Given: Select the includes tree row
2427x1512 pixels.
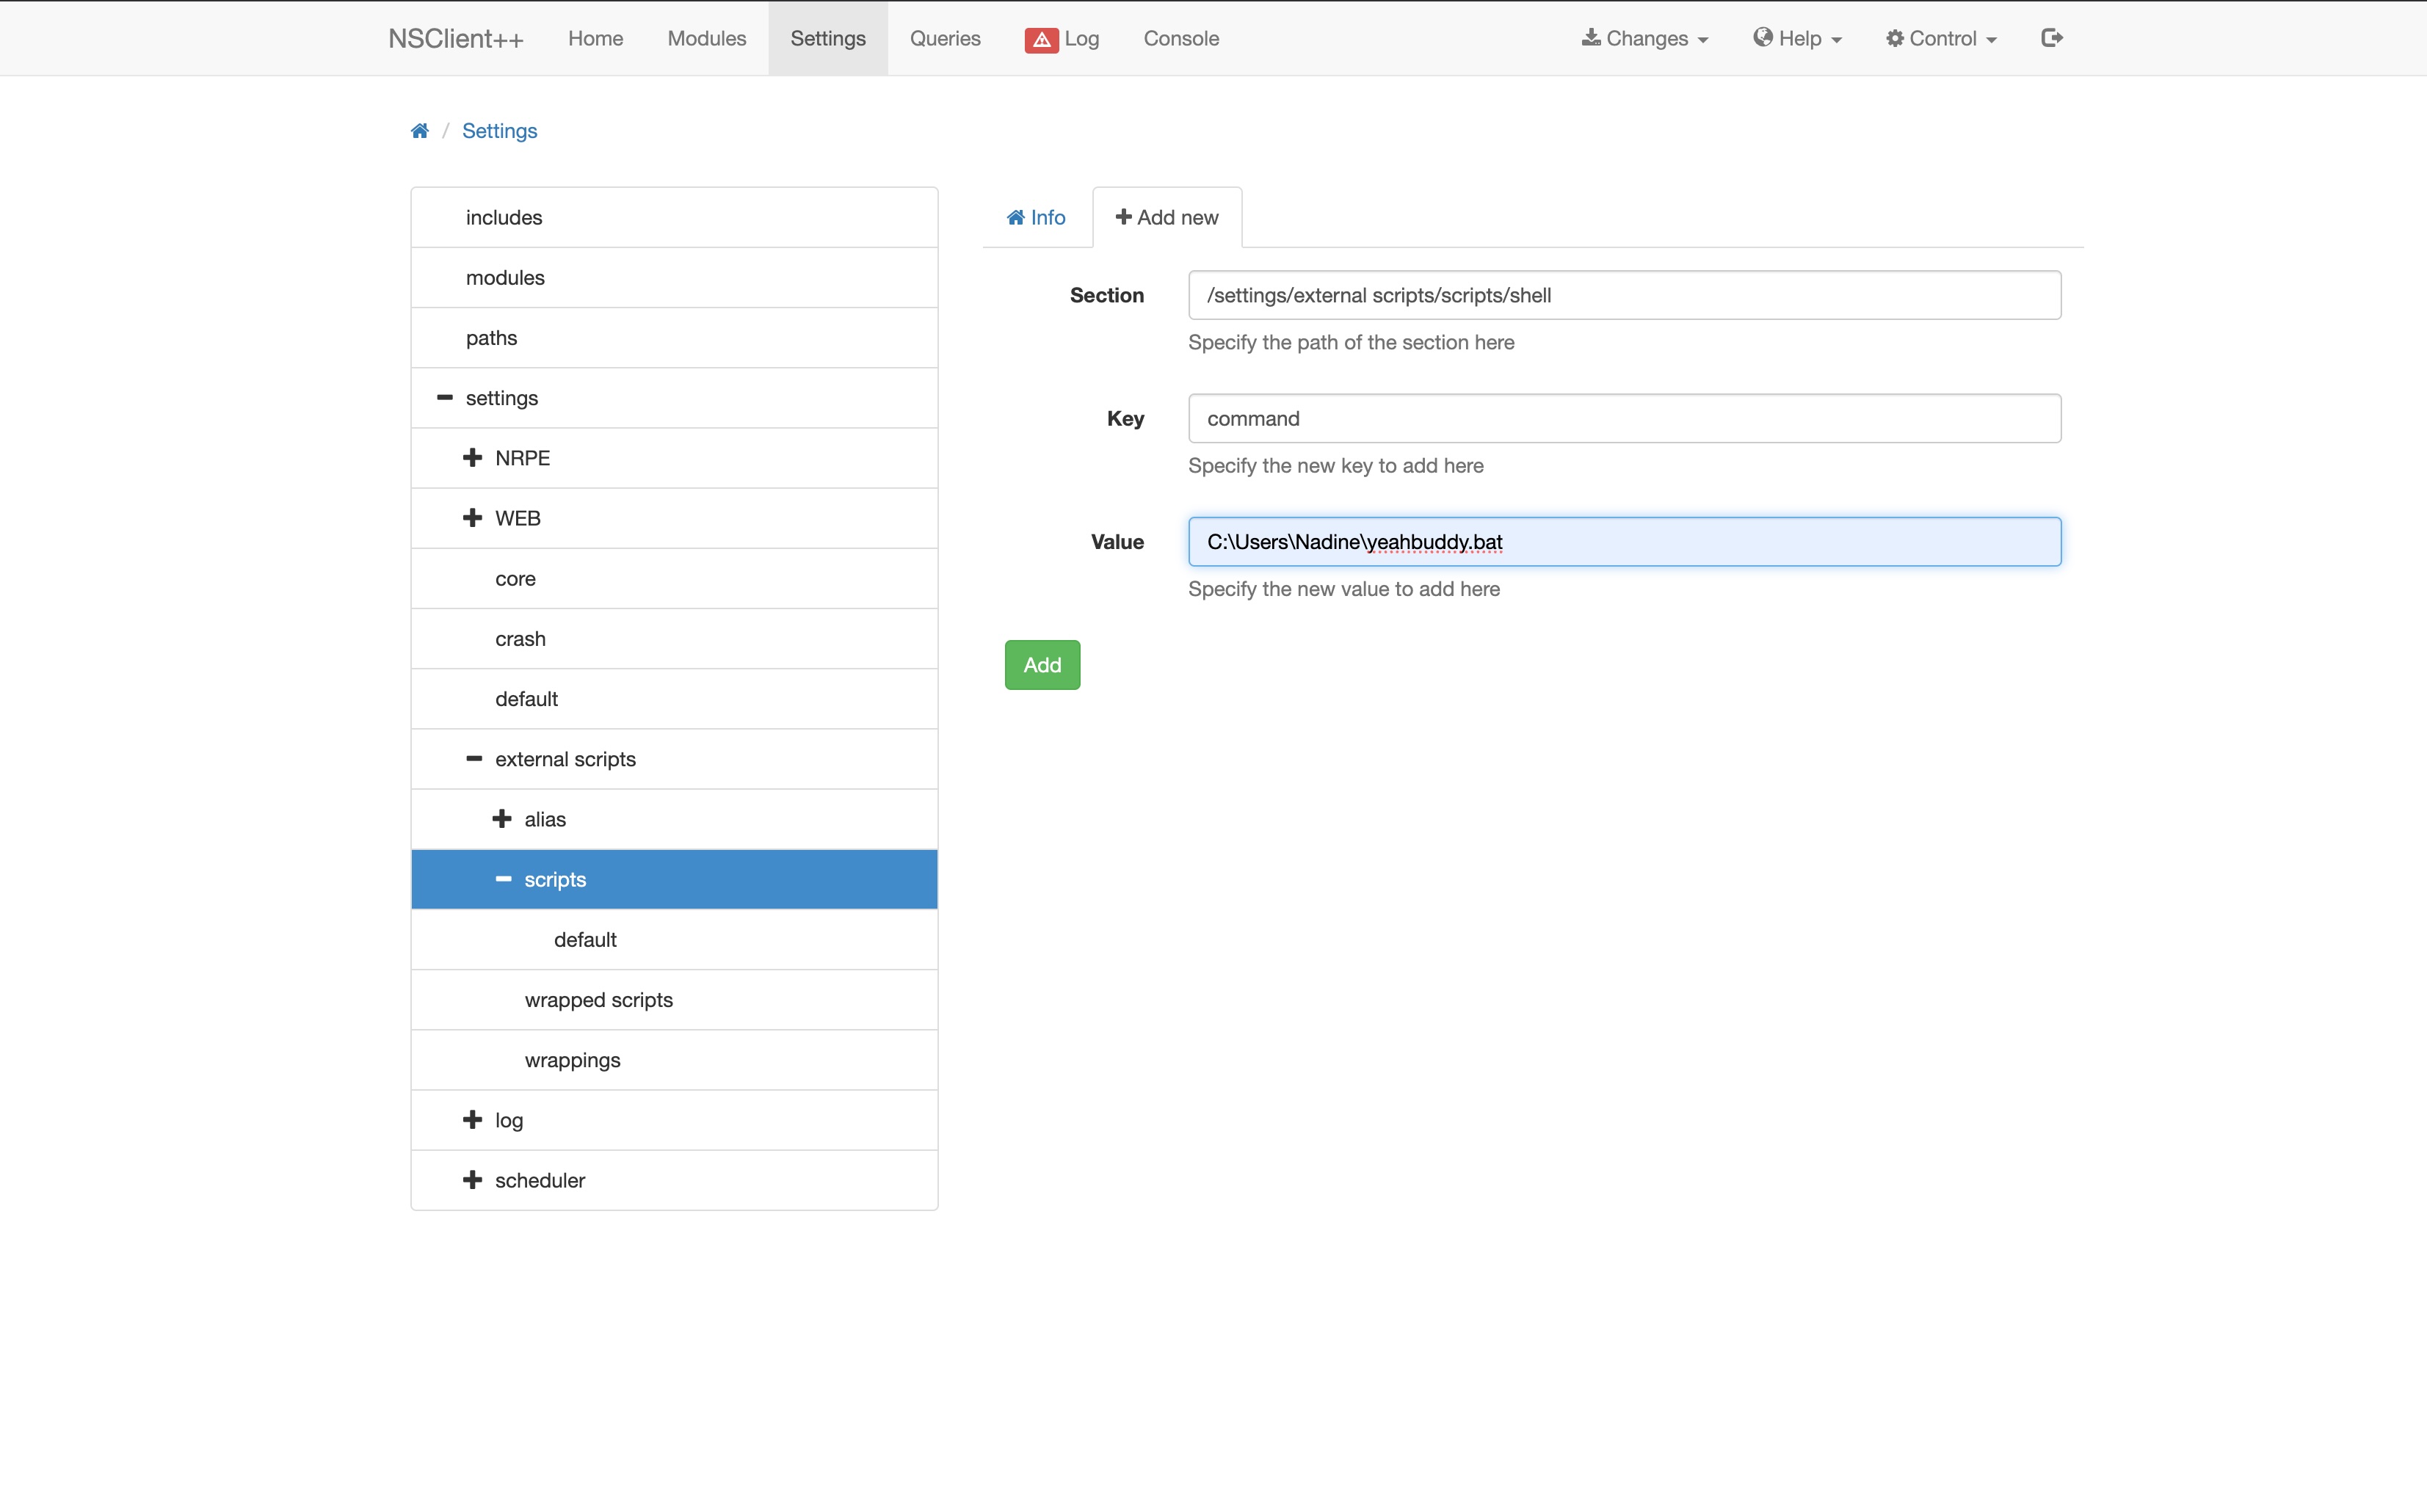Looking at the screenshot, I should coord(674,218).
